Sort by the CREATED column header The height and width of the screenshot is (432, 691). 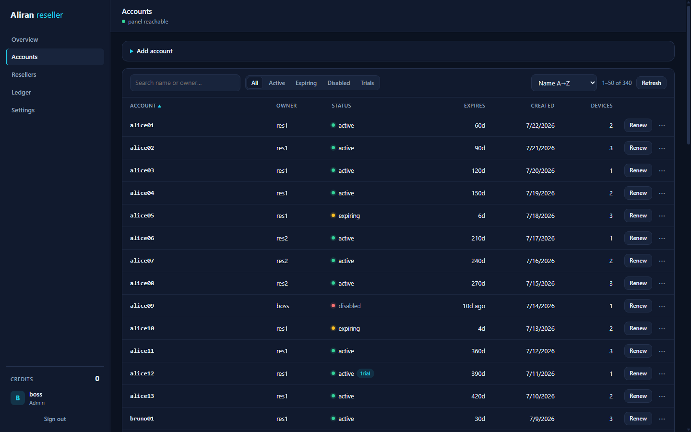pos(543,106)
